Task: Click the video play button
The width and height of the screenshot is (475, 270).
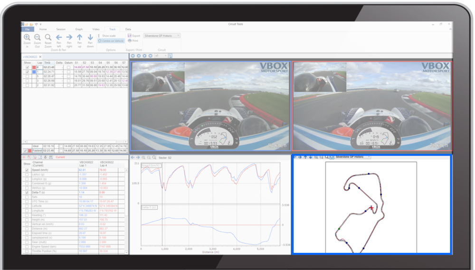Action: [144, 56]
